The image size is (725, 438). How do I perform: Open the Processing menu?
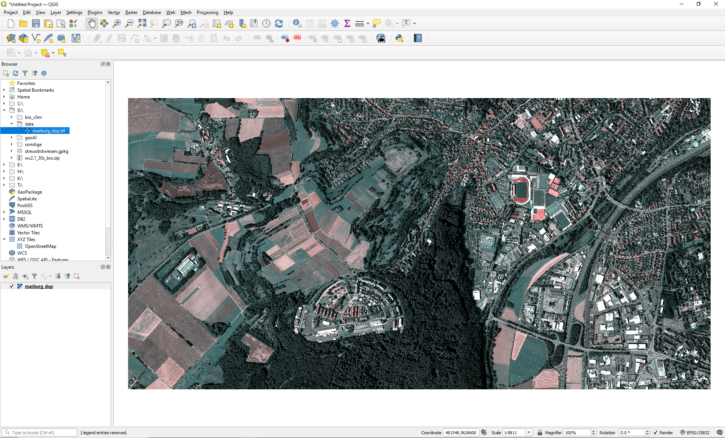pos(207,12)
